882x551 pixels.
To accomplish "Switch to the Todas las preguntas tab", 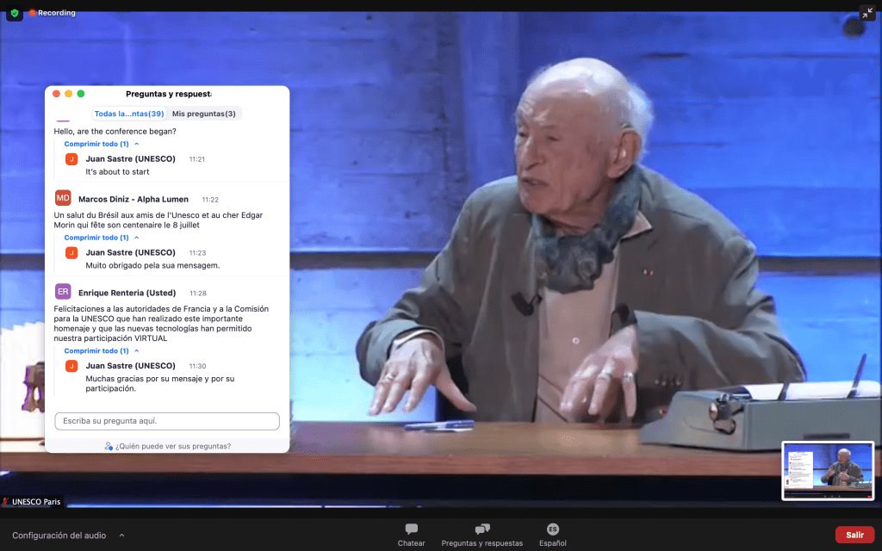I will [x=129, y=114].
